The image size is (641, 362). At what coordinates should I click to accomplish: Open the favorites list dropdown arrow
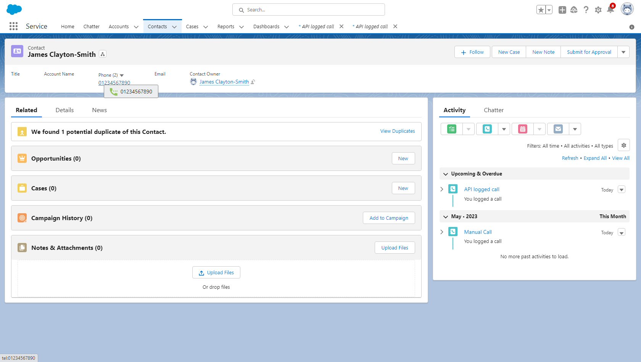pos(549,10)
